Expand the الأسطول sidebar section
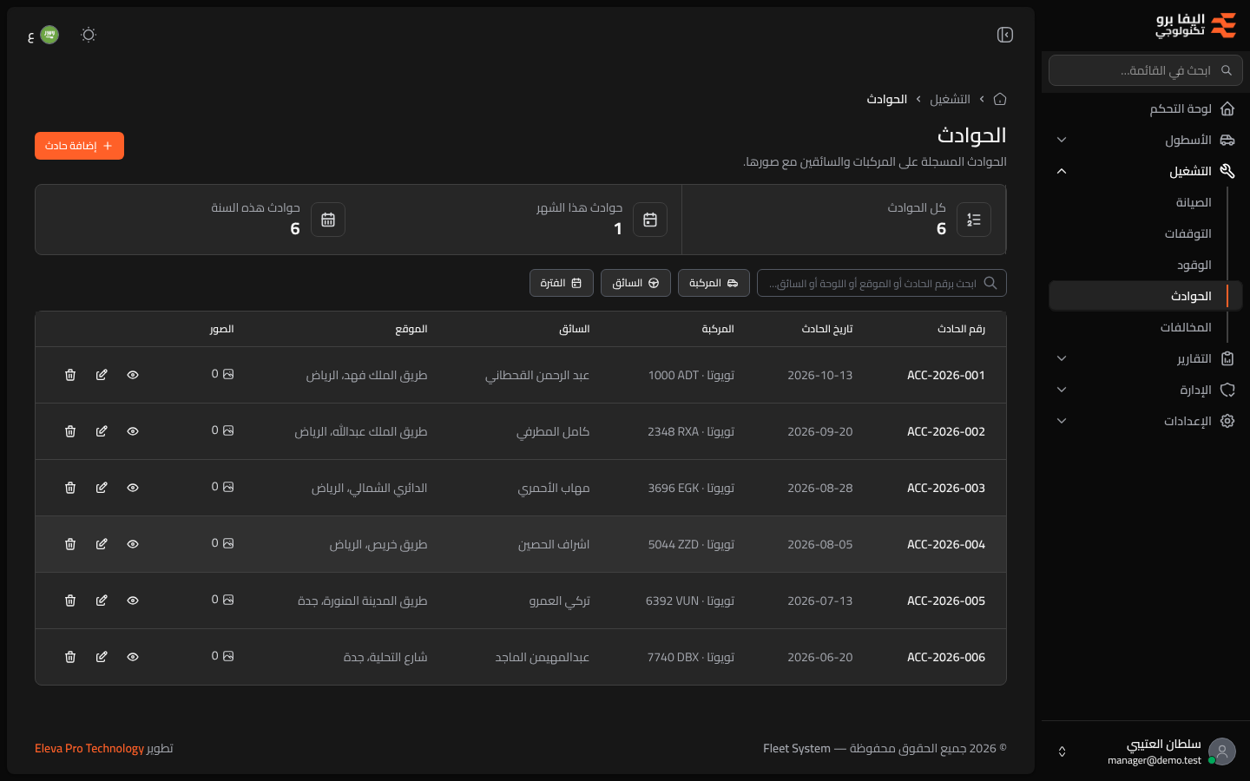Screen dimensions: 1250x781 coord(1146,140)
